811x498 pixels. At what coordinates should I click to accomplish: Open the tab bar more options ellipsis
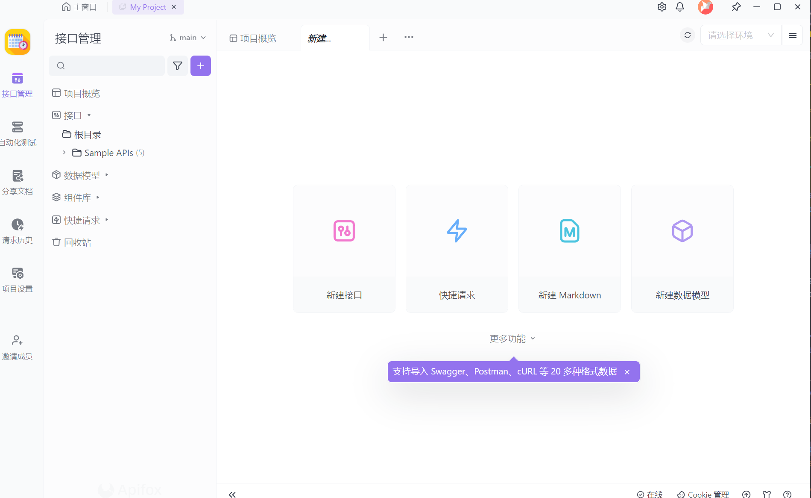(409, 37)
